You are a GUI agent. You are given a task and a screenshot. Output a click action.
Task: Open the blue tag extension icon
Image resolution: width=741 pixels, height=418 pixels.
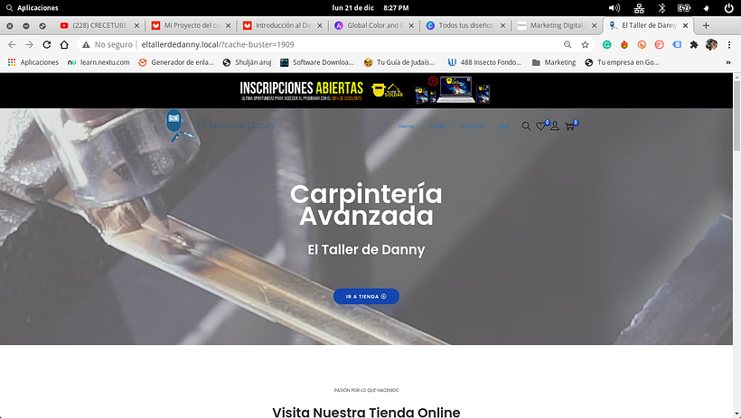click(677, 44)
